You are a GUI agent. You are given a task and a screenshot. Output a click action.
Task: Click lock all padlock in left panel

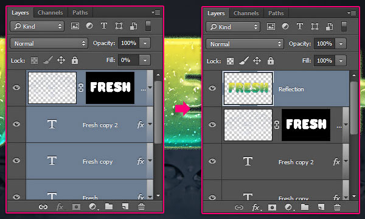click(x=75, y=60)
